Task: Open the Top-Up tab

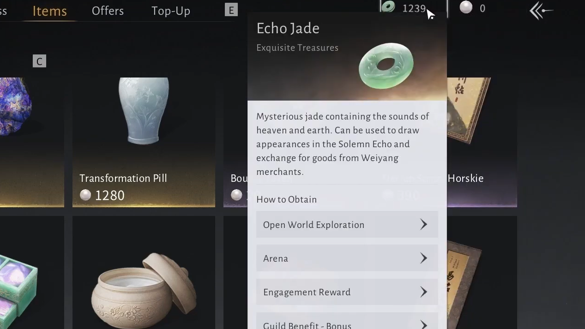Action: click(x=171, y=11)
